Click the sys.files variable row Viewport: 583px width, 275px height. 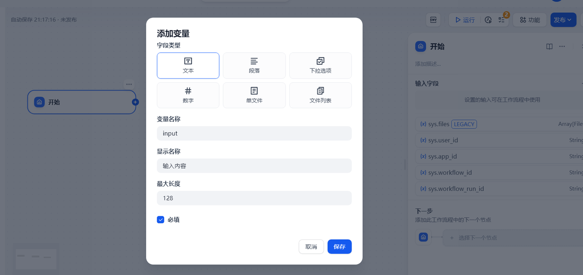click(499, 124)
